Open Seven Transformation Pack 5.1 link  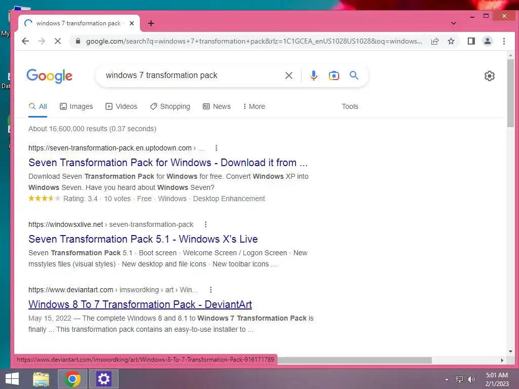(x=143, y=239)
